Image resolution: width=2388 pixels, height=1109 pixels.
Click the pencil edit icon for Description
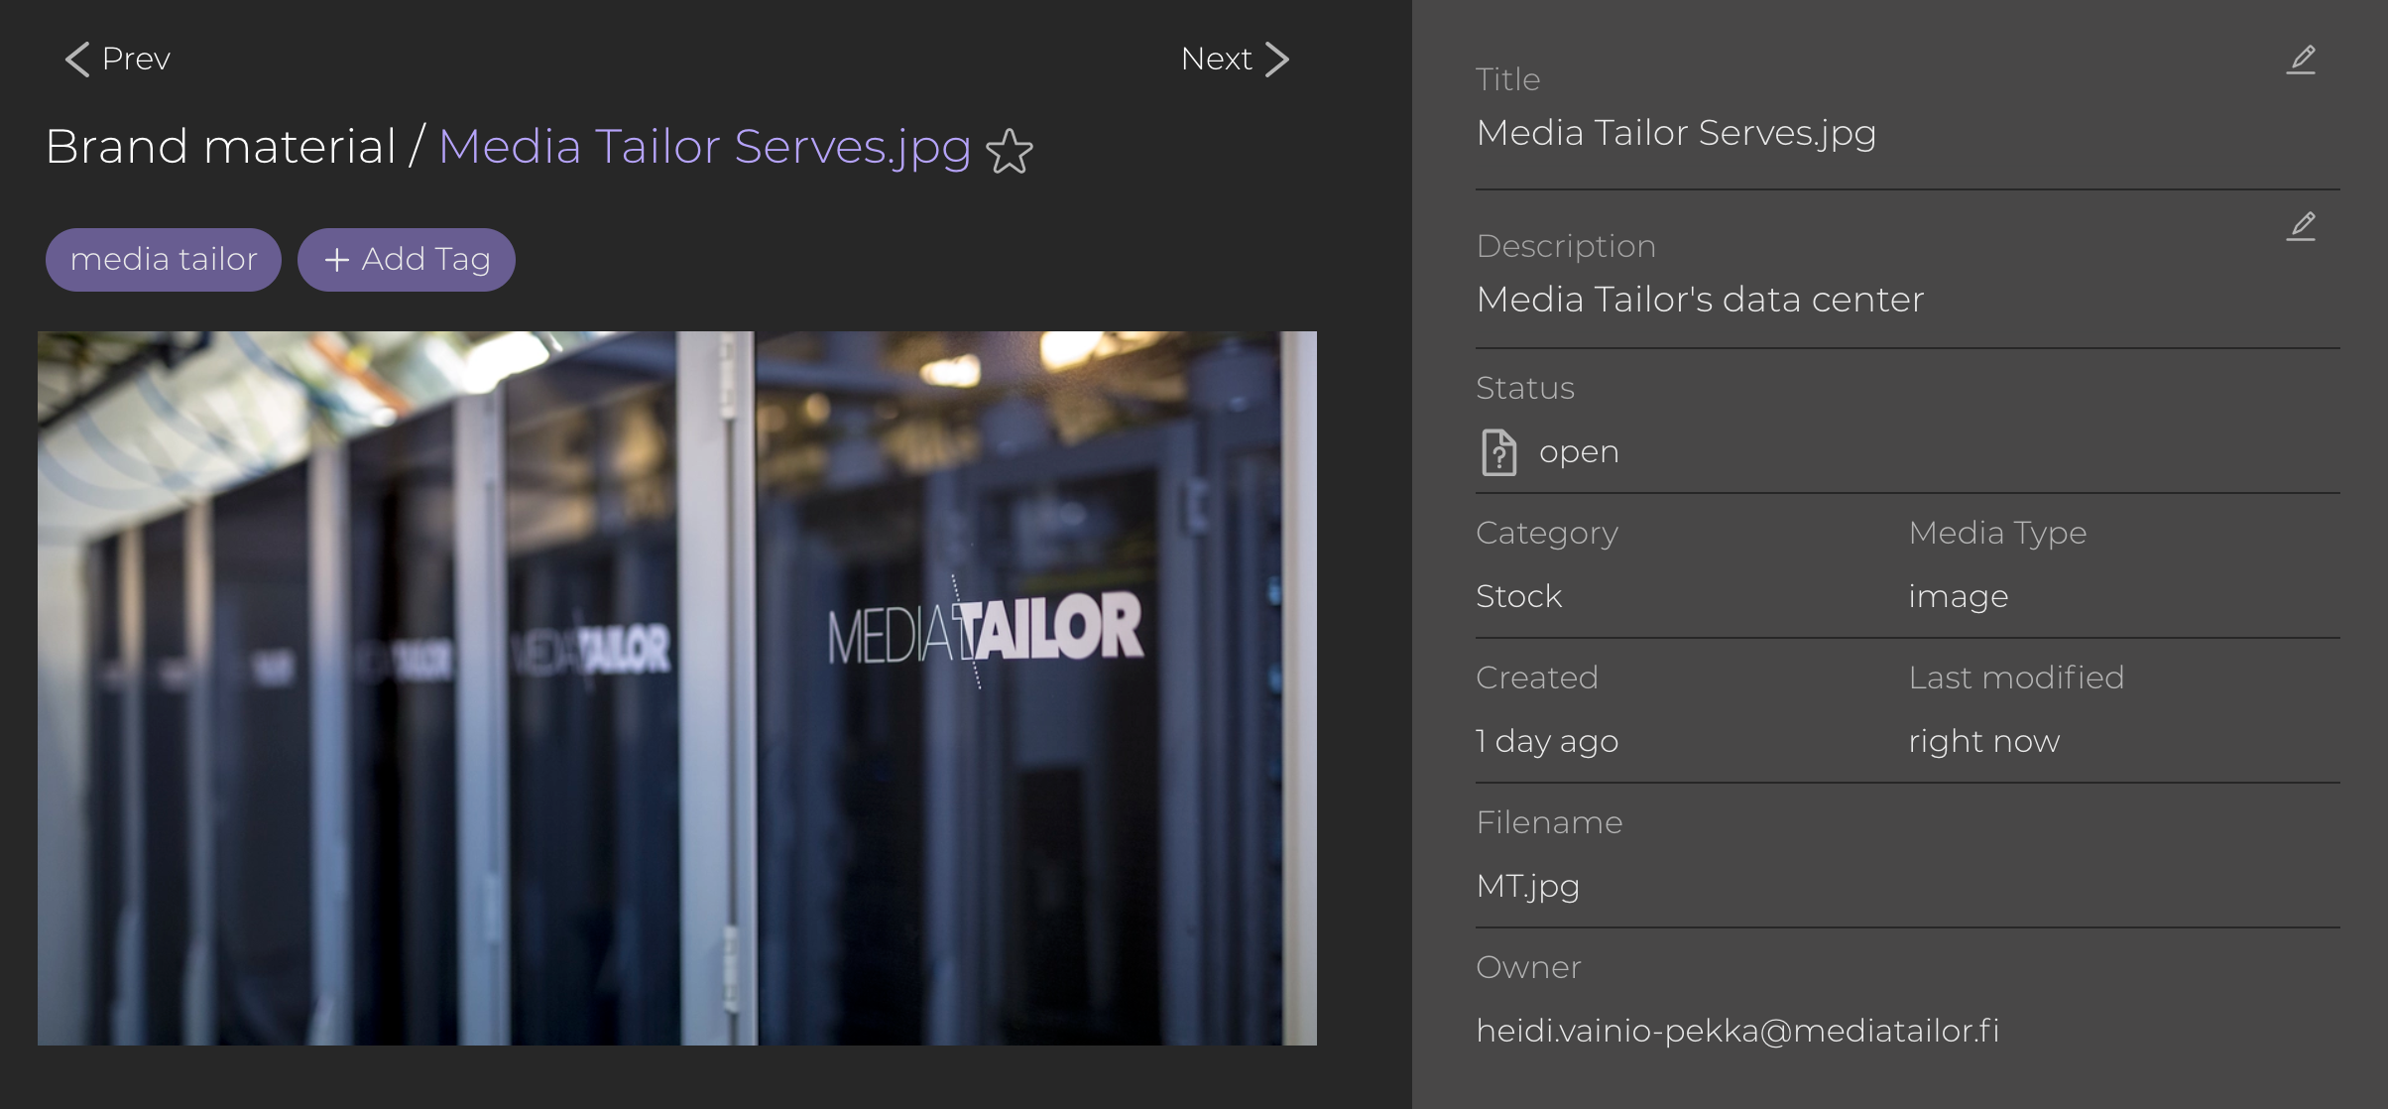(x=2301, y=227)
